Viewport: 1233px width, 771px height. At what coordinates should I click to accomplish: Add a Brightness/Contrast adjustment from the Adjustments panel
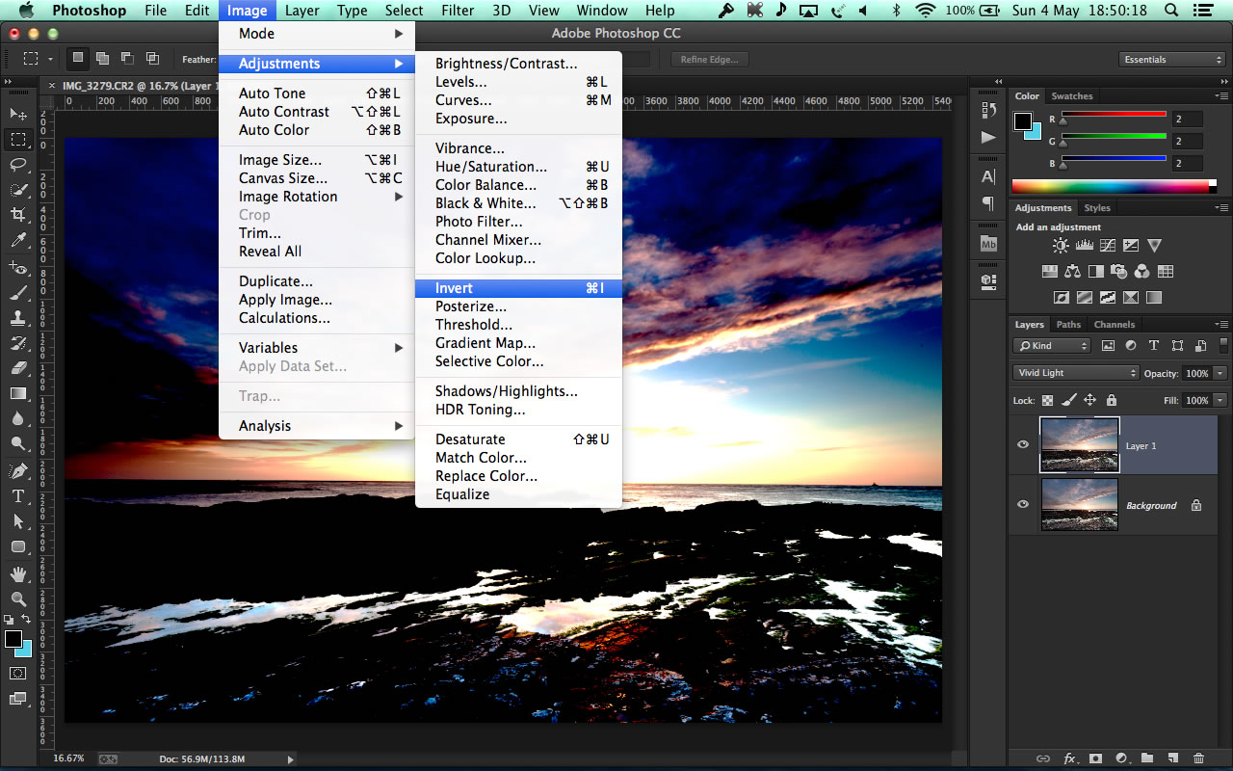(x=1062, y=246)
